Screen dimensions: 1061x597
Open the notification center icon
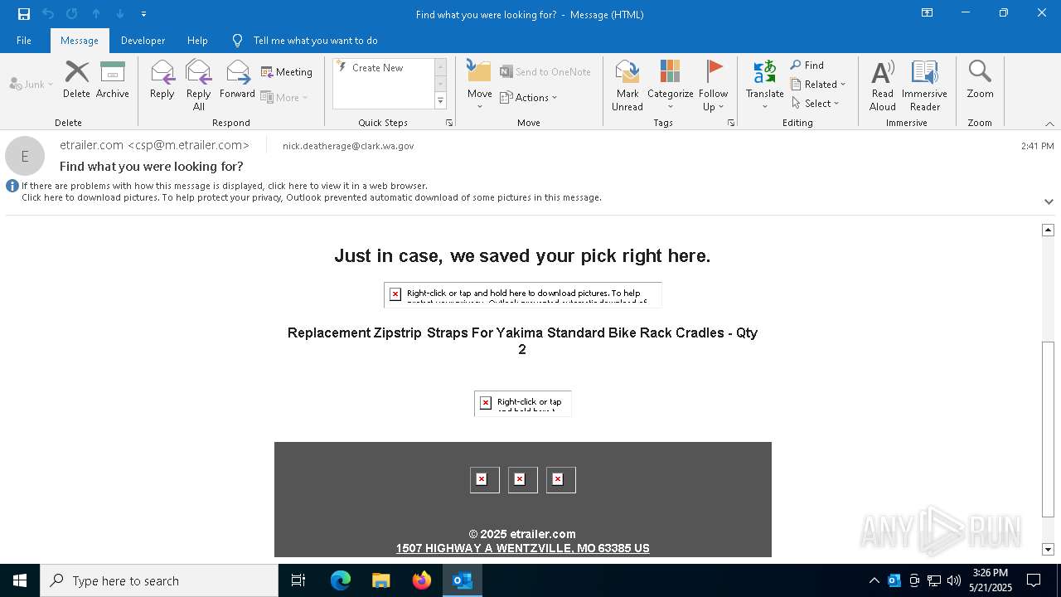click(1034, 580)
